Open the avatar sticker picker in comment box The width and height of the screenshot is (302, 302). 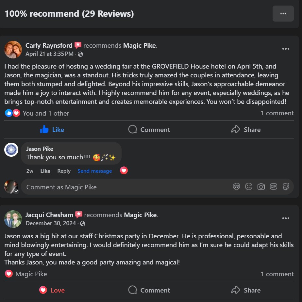pyautogui.click(x=236, y=187)
